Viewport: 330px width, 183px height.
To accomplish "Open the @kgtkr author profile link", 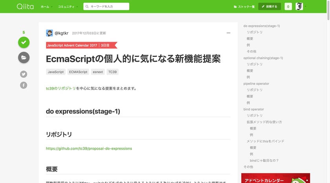I will [x=61, y=33].
